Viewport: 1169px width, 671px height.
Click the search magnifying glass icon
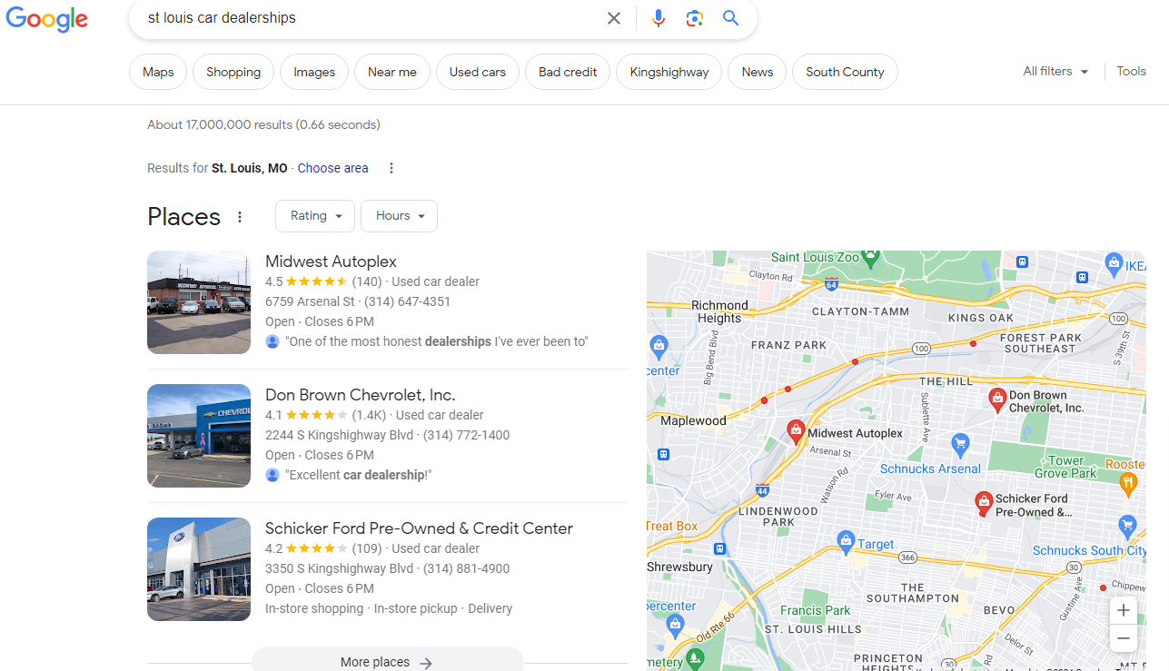[730, 18]
